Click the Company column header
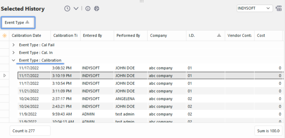The width and height of the screenshot is (285, 138). click(x=167, y=36)
